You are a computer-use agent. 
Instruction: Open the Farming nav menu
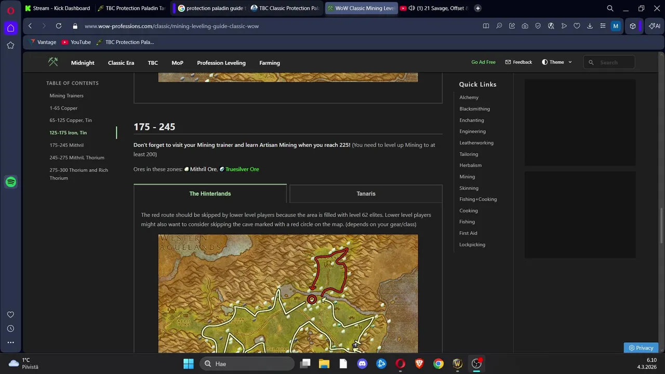tap(270, 63)
